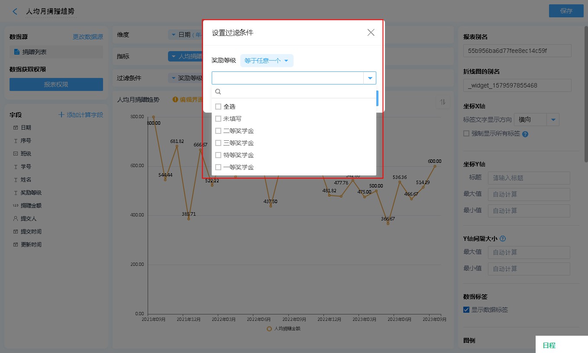Click the 捐赠列表 data source icon
The width and height of the screenshot is (588, 353).
click(17, 52)
